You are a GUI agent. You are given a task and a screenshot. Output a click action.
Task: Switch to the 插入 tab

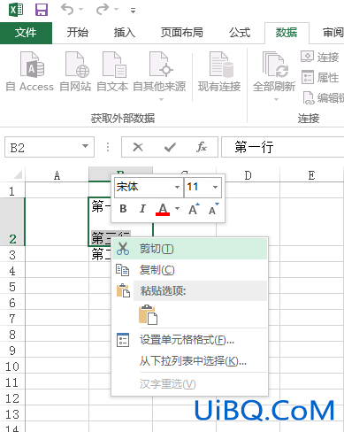125,33
